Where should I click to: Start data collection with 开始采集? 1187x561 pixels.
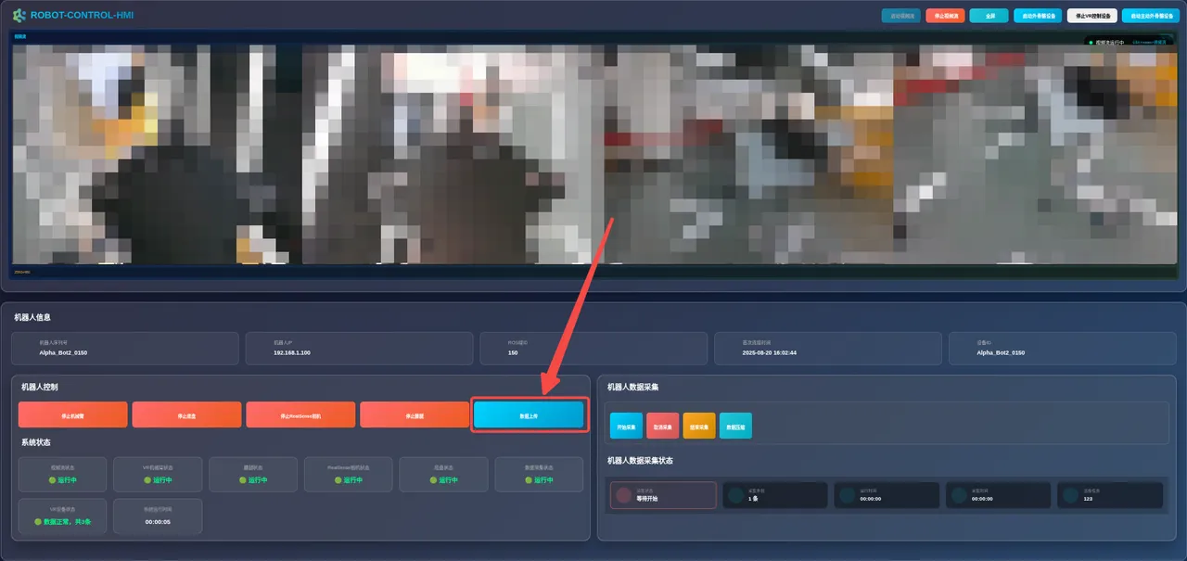(x=626, y=426)
